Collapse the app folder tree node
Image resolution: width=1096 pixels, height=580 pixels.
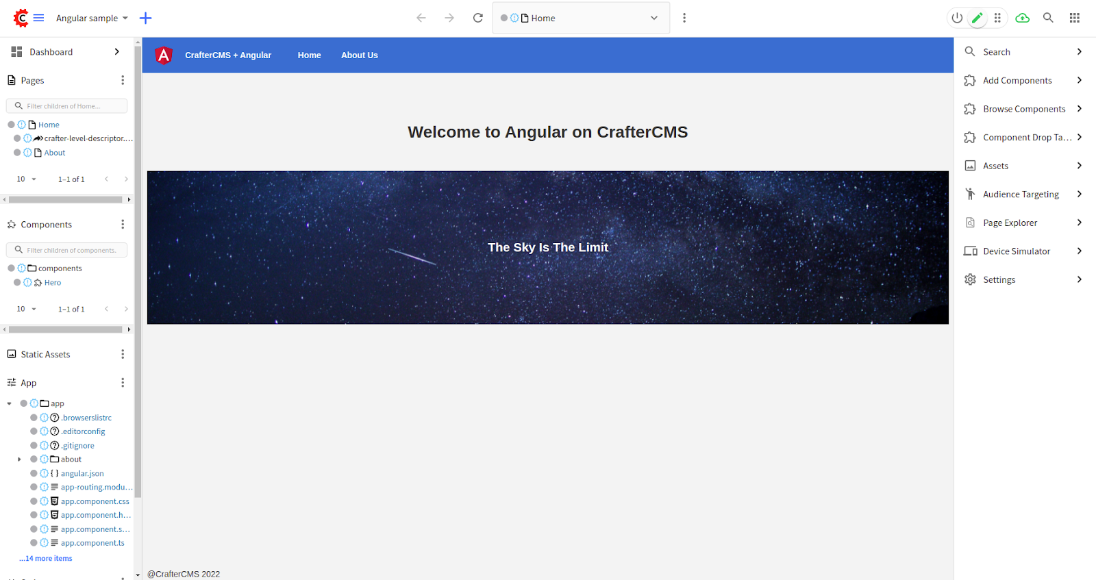(x=10, y=403)
